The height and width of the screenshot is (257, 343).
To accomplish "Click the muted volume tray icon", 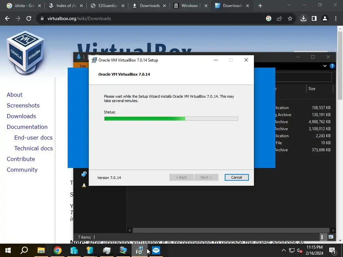I will pyautogui.click(x=300, y=250).
